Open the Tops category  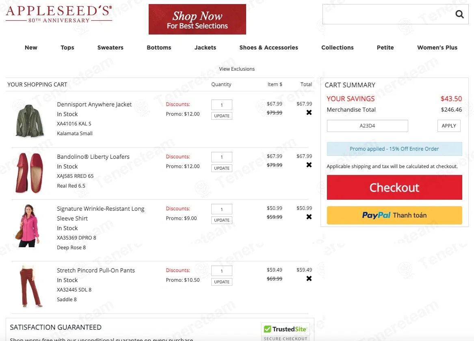pos(67,47)
